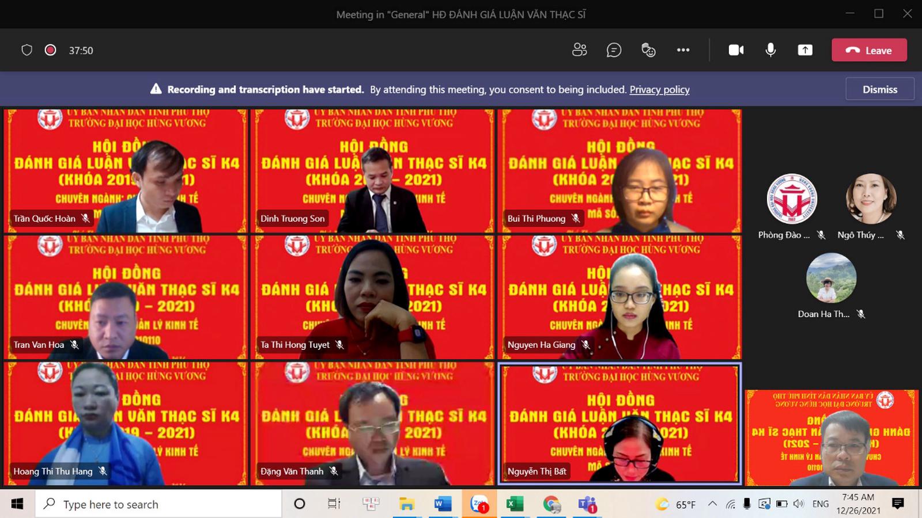Open Windows Task View
The width and height of the screenshot is (922, 518).
coord(334,504)
